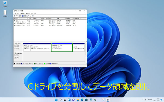Image resolution: width=164 pixels, height=102 pixels.
Task: Open File Explorer from the taskbar
Action: coord(78,100)
